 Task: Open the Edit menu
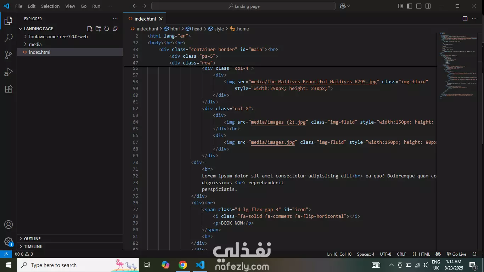tap(32, 6)
